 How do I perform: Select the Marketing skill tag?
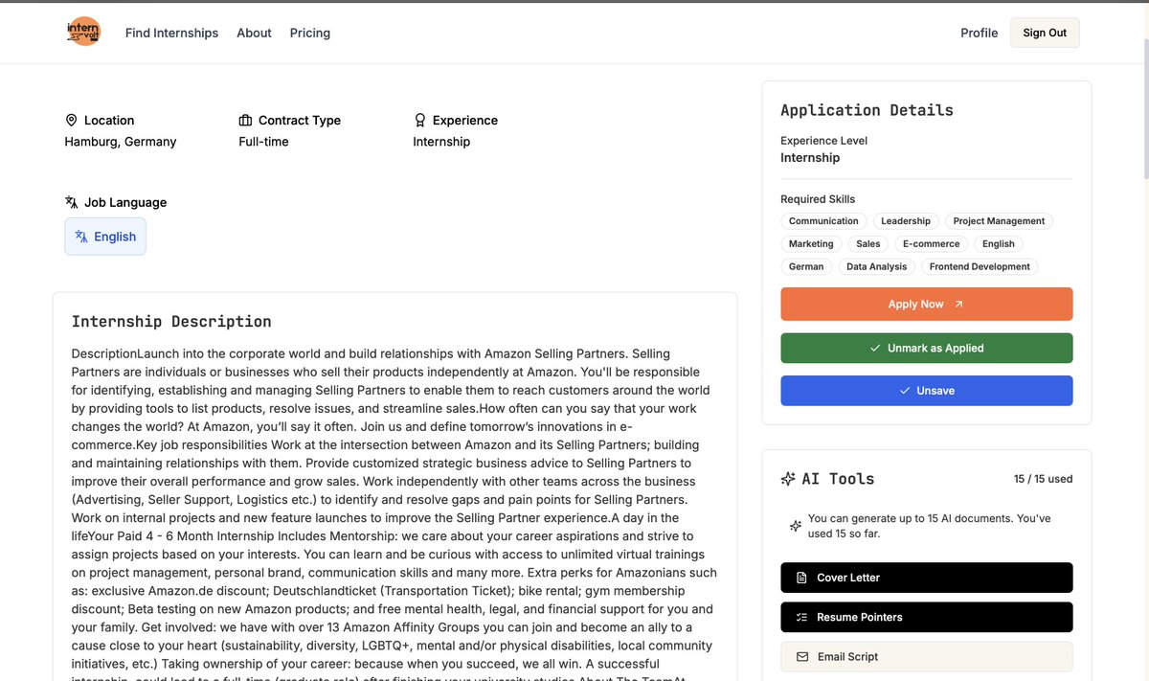coord(811,244)
